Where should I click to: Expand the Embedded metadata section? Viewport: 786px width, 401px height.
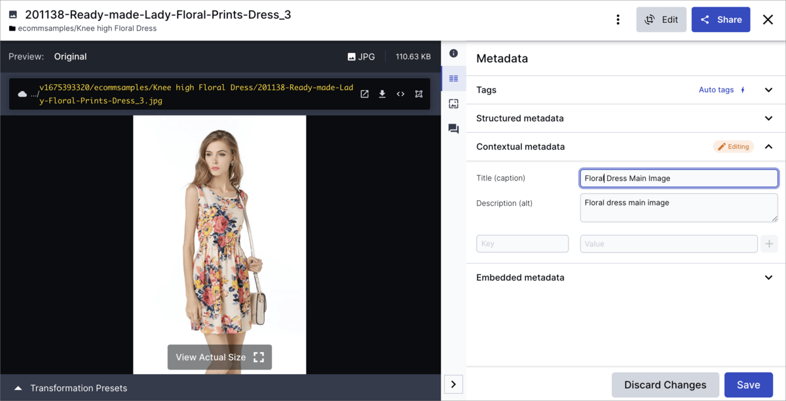click(769, 277)
